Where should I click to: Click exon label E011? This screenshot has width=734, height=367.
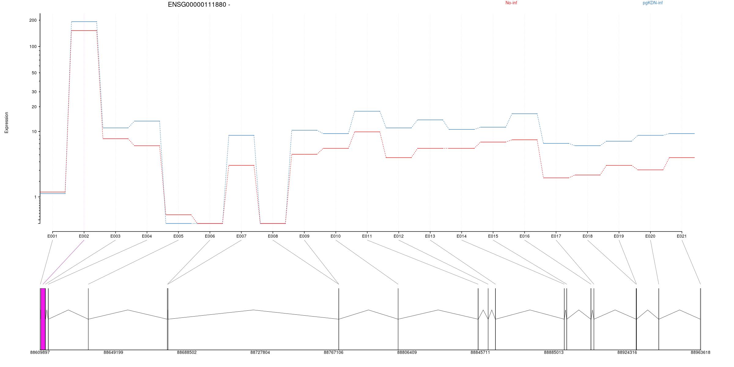(367, 236)
